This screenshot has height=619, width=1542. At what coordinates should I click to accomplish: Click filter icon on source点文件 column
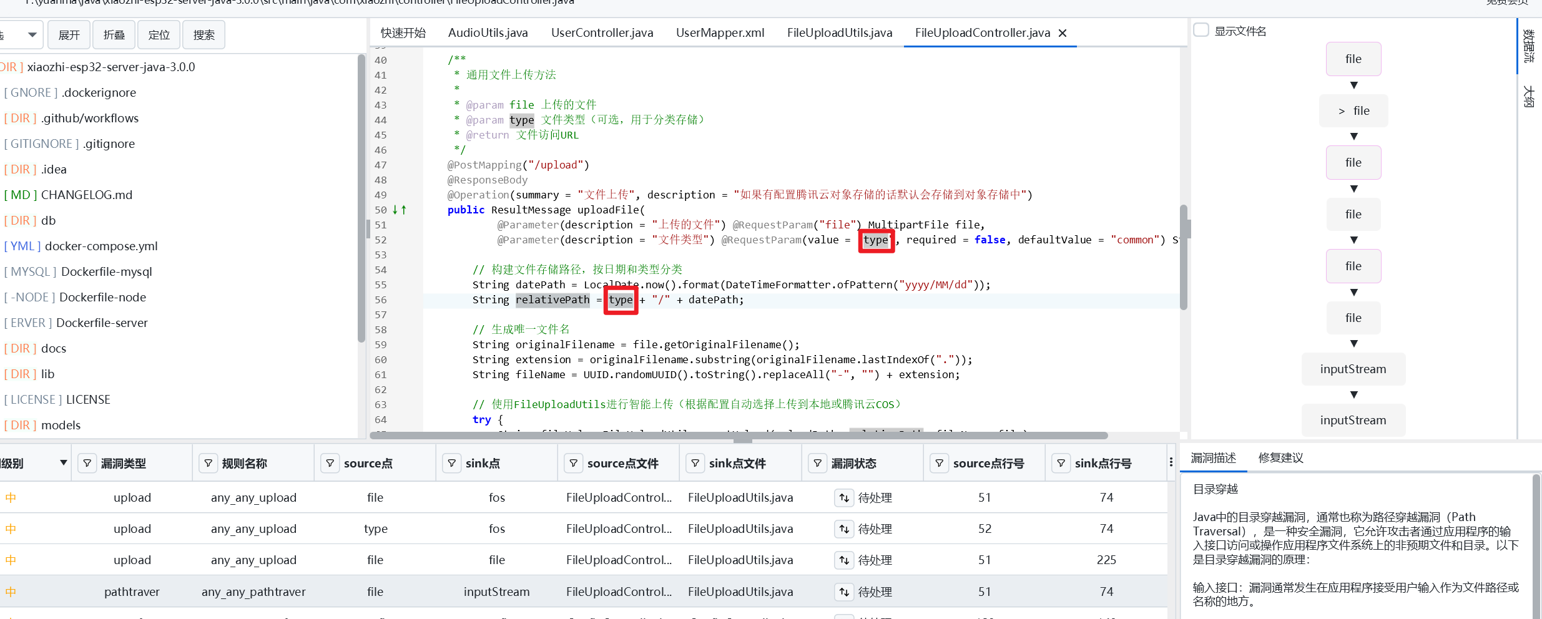point(574,463)
